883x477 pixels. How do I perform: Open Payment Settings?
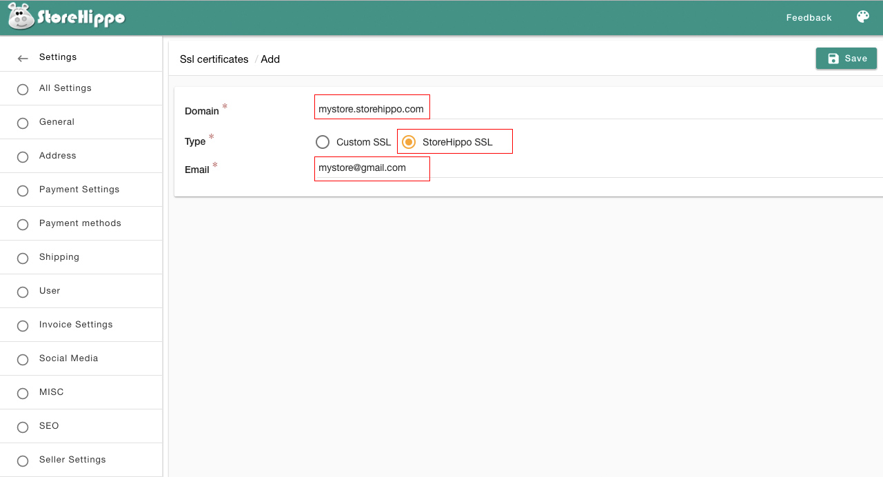(x=81, y=190)
